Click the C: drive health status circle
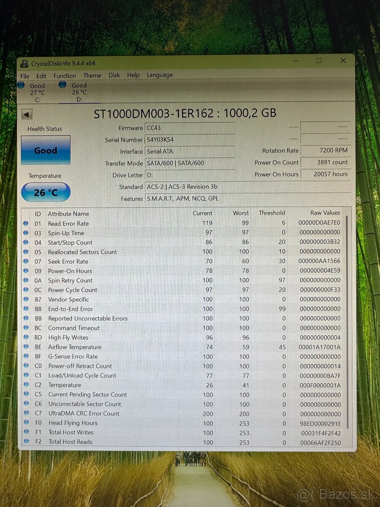This screenshot has width=380, height=507. (x=21, y=85)
